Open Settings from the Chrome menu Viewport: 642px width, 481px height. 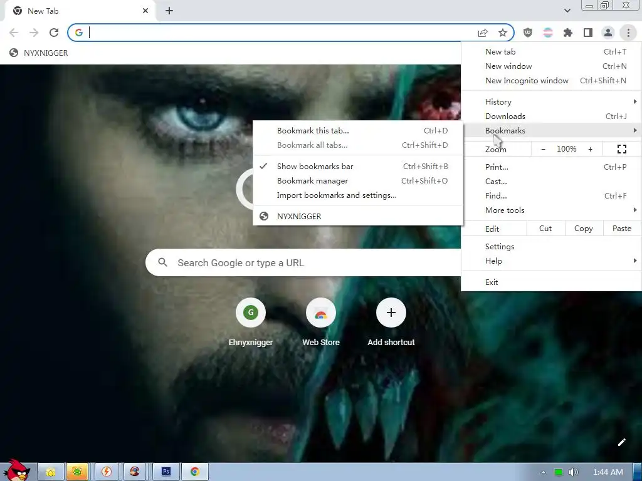551,247
